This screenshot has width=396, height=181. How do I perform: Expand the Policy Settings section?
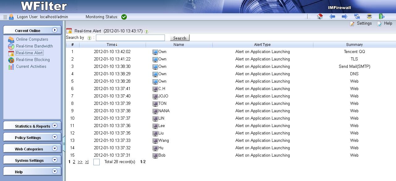[32, 137]
